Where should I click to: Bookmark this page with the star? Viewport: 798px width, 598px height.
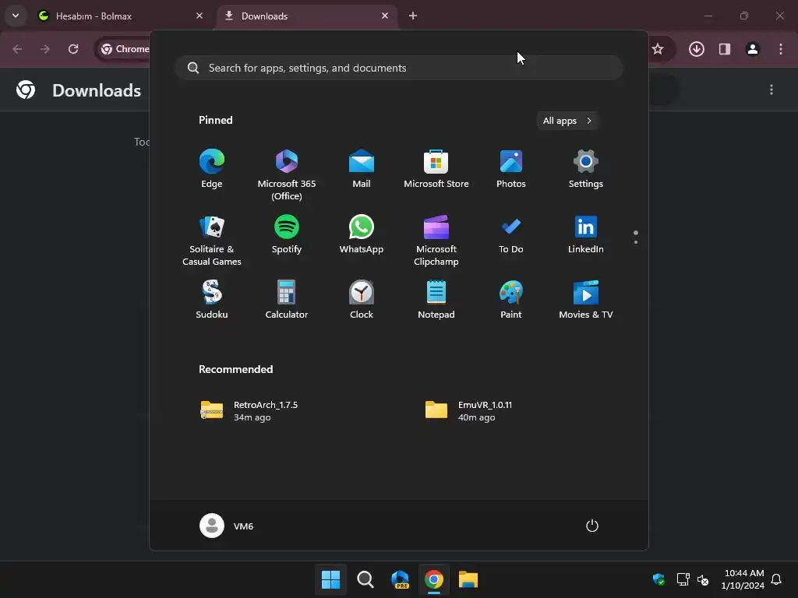658,49
